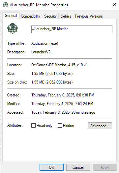Click the LauncherV2 description value
Viewport: 119px width, 173px height.
click(x=41, y=52)
